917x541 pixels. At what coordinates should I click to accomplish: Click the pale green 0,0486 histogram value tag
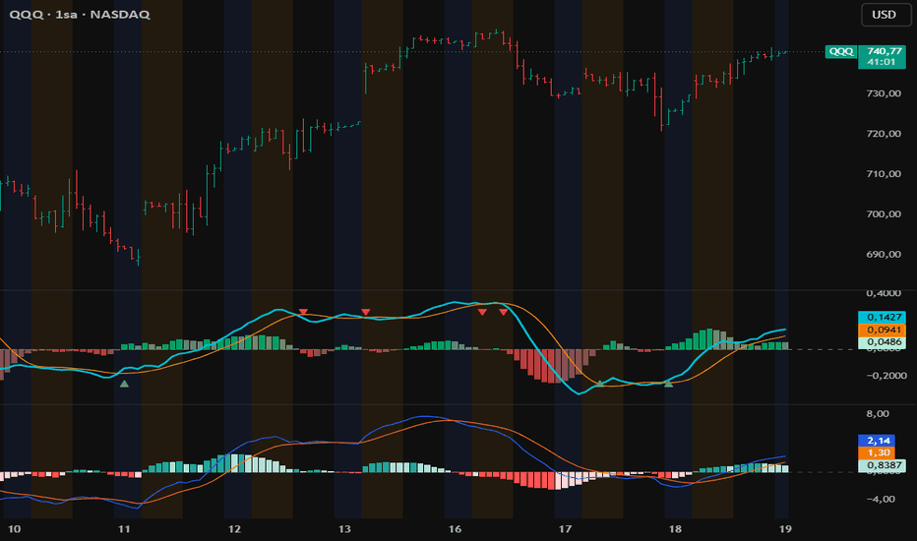point(882,342)
